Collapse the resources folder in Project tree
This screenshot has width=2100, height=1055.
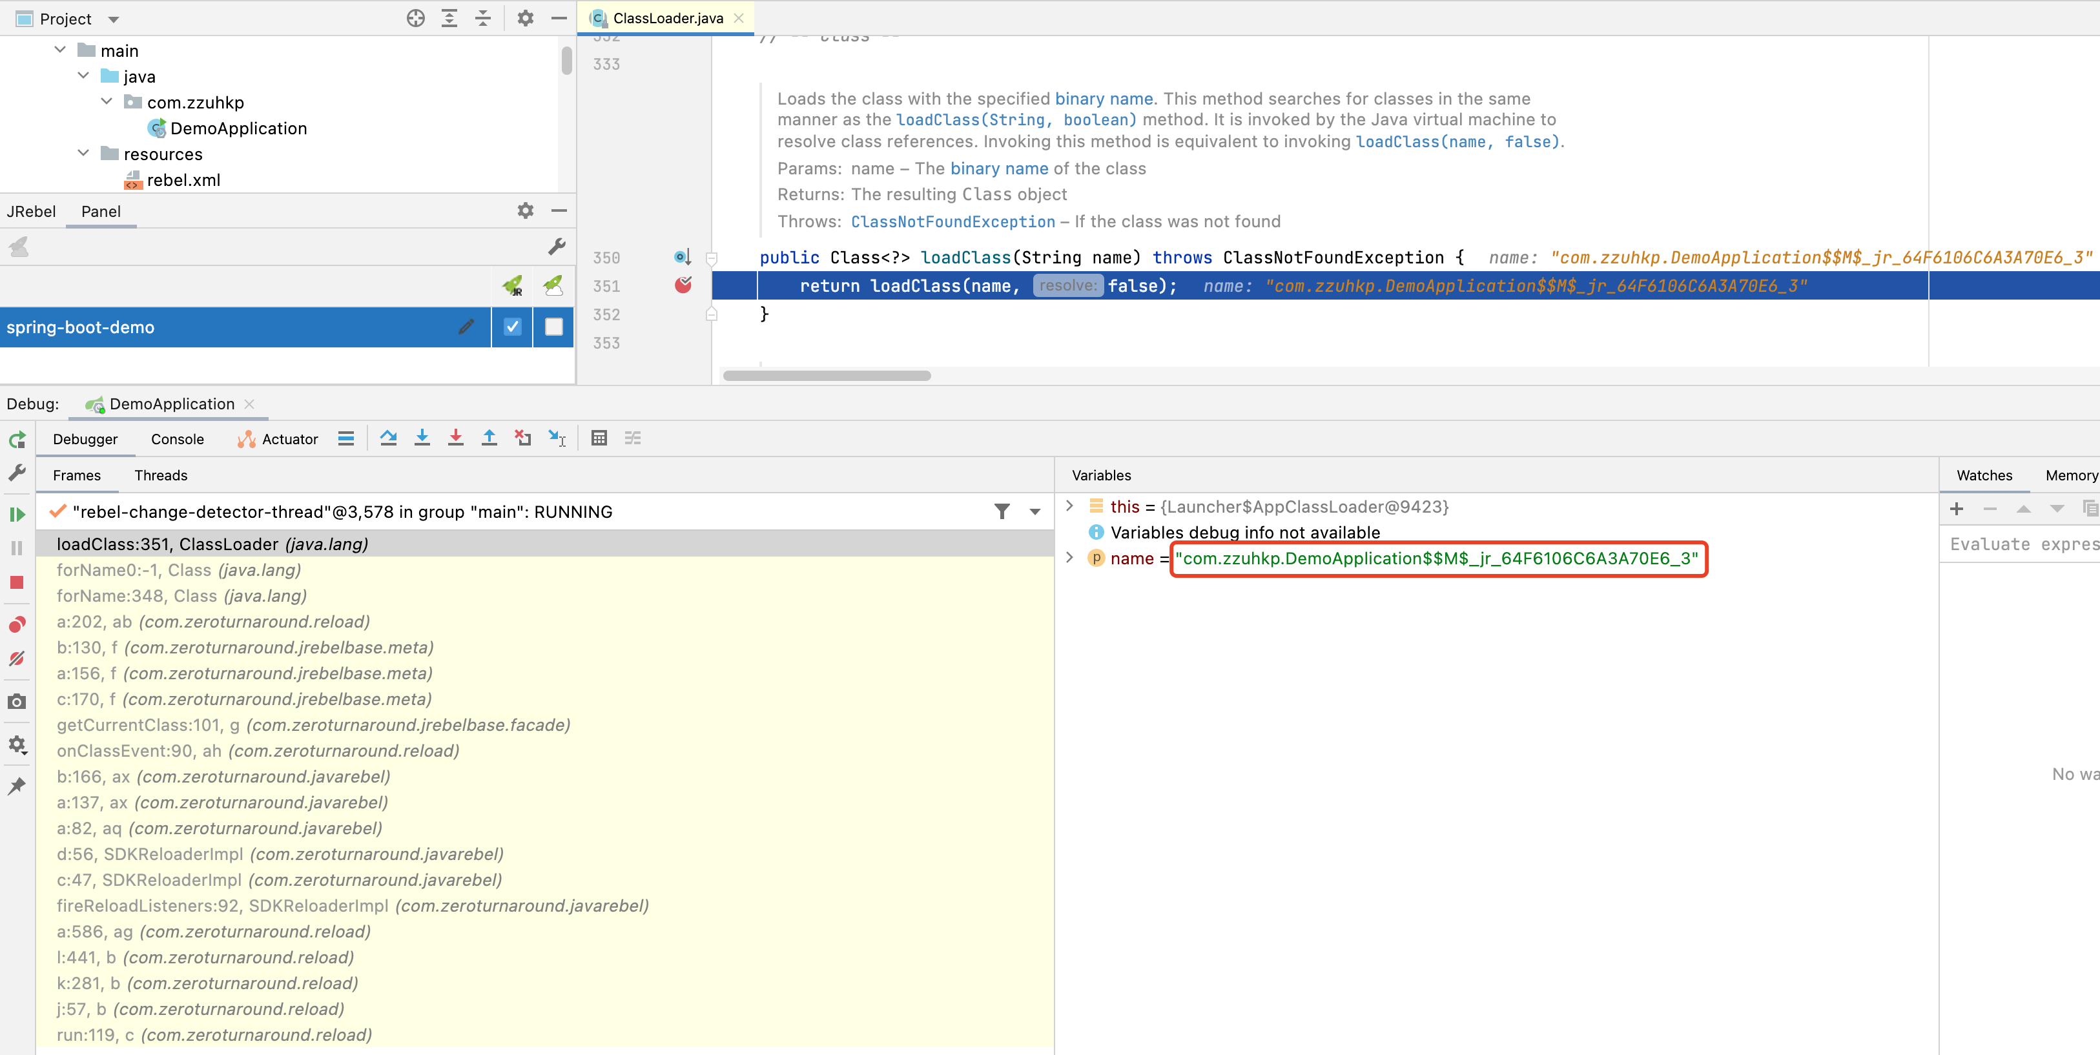(83, 153)
